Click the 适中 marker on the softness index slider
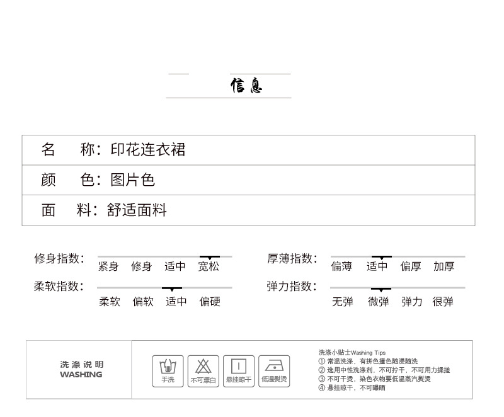This screenshot has width=504, height=417. [172, 289]
